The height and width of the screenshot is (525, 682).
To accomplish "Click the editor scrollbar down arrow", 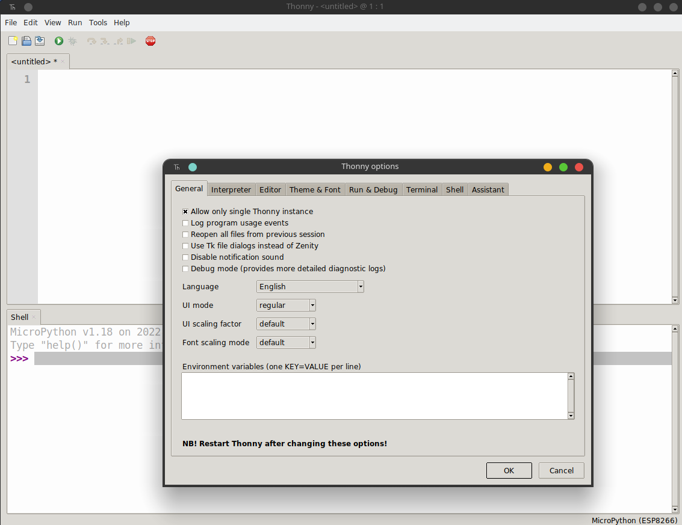I will [675, 300].
